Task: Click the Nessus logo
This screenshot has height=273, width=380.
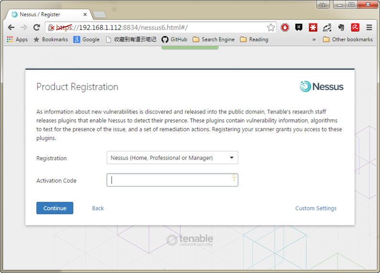Action: pyautogui.click(x=321, y=87)
